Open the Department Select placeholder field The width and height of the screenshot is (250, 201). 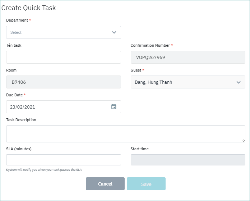(57, 32)
